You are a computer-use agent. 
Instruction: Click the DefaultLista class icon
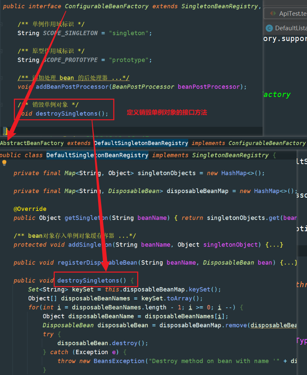click(269, 28)
